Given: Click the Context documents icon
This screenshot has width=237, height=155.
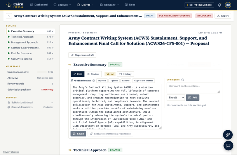Looking at the screenshot, I should (9, 107).
